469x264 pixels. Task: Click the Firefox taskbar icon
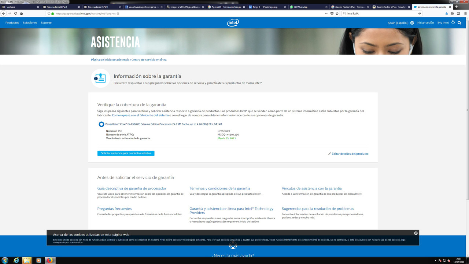tap(49, 260)
